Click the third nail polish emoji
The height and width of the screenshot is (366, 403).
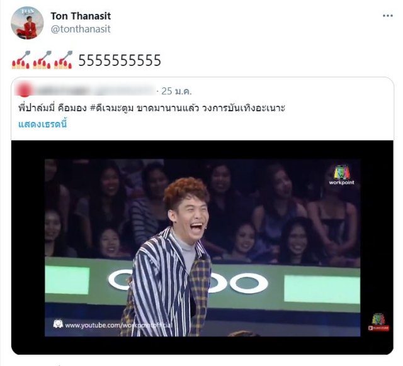pyautogui.click(x=63, y=60)
